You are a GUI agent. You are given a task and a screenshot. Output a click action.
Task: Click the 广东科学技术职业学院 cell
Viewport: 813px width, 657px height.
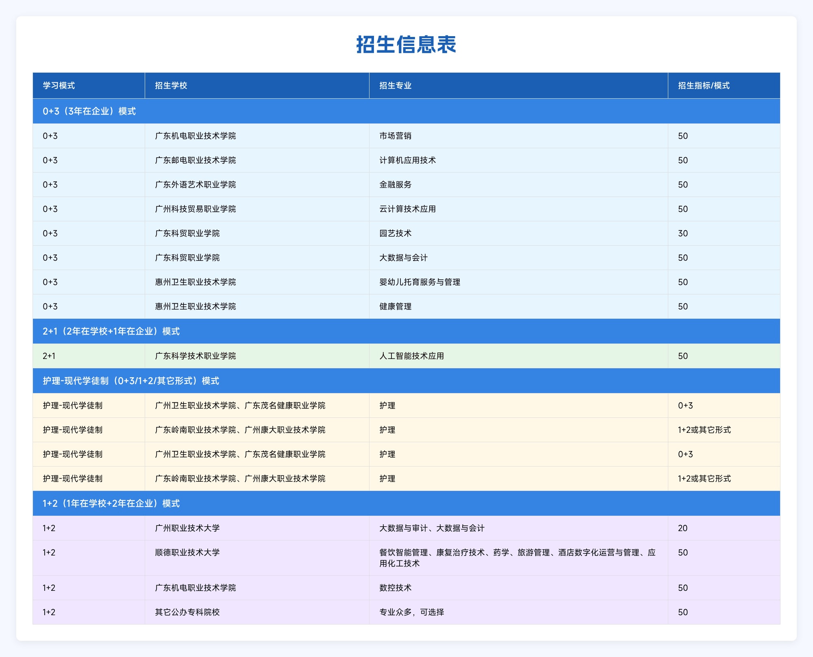pyautogui.click(x=257, y=356)
